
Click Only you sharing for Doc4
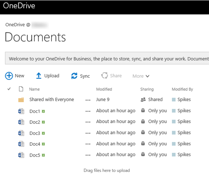[158, 144]
